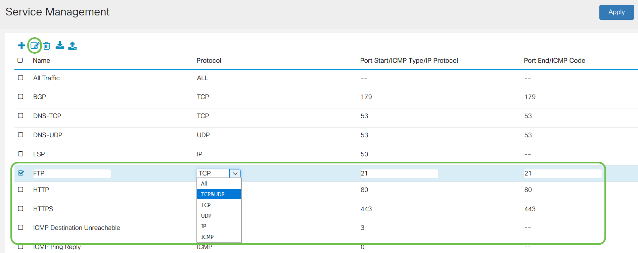Uncheck the FTP row checkbox
The width and height of the screenshot is (638, 253).
point(21,173)
